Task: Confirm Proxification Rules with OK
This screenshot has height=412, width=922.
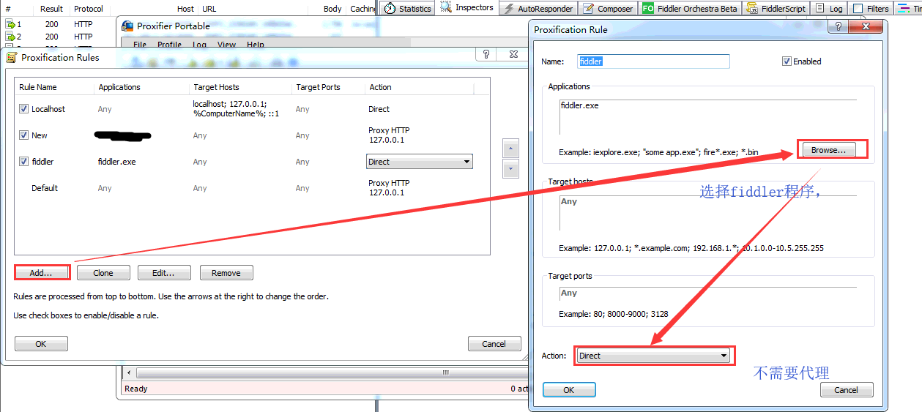Action: click(x=41, y=344)
